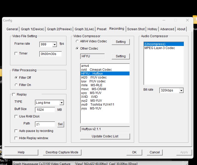197x165 pixels.
Task: Edit the timer duration field 0h00m30s
Action: tap(50, 54)
